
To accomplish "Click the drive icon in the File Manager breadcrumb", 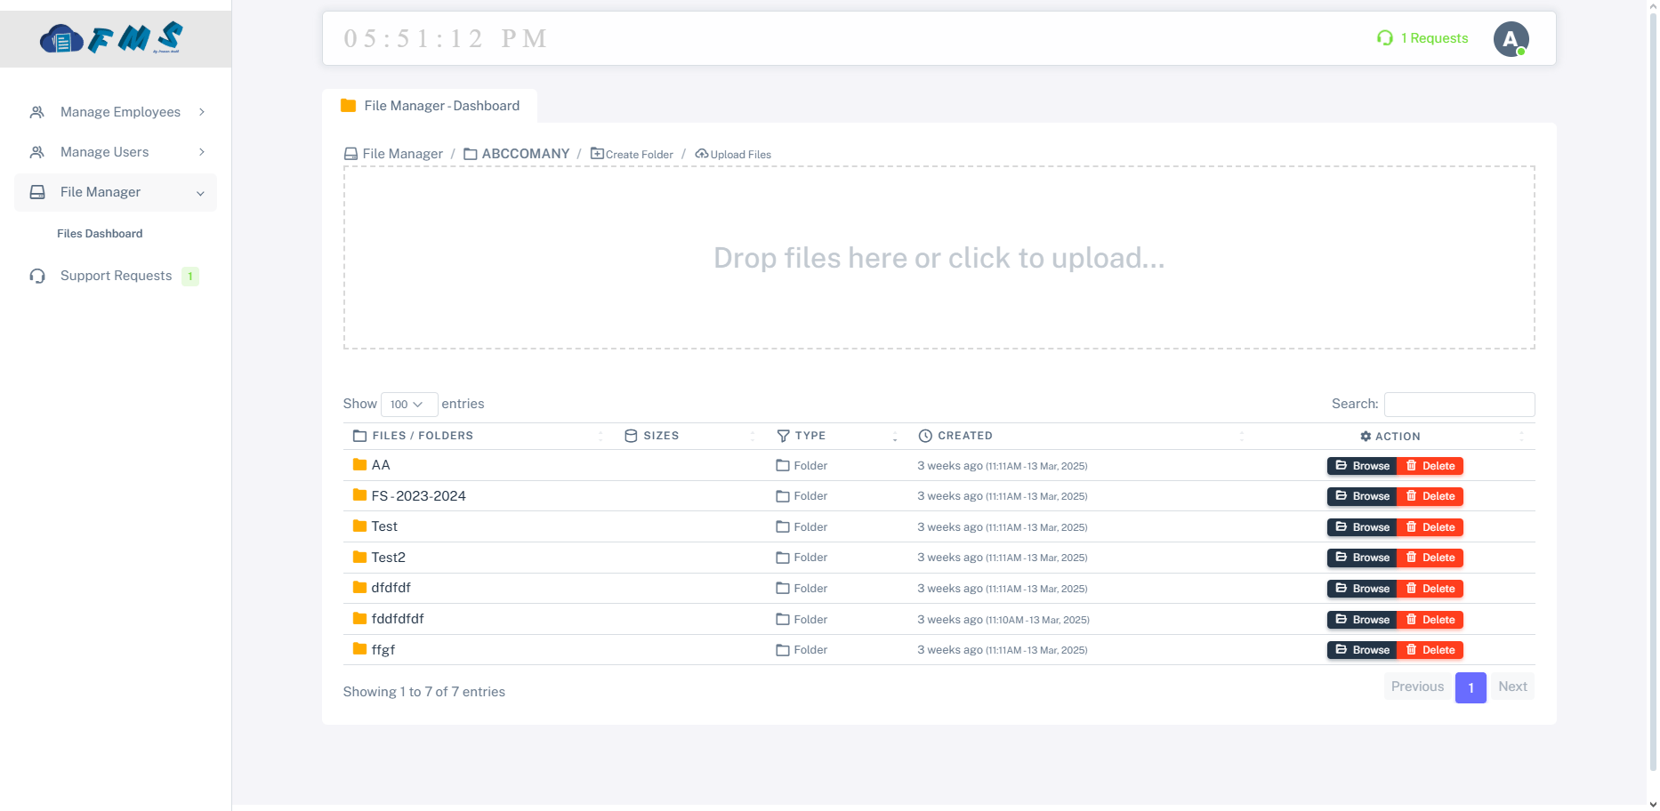I will pyautogui.click(x=351, y=154).
